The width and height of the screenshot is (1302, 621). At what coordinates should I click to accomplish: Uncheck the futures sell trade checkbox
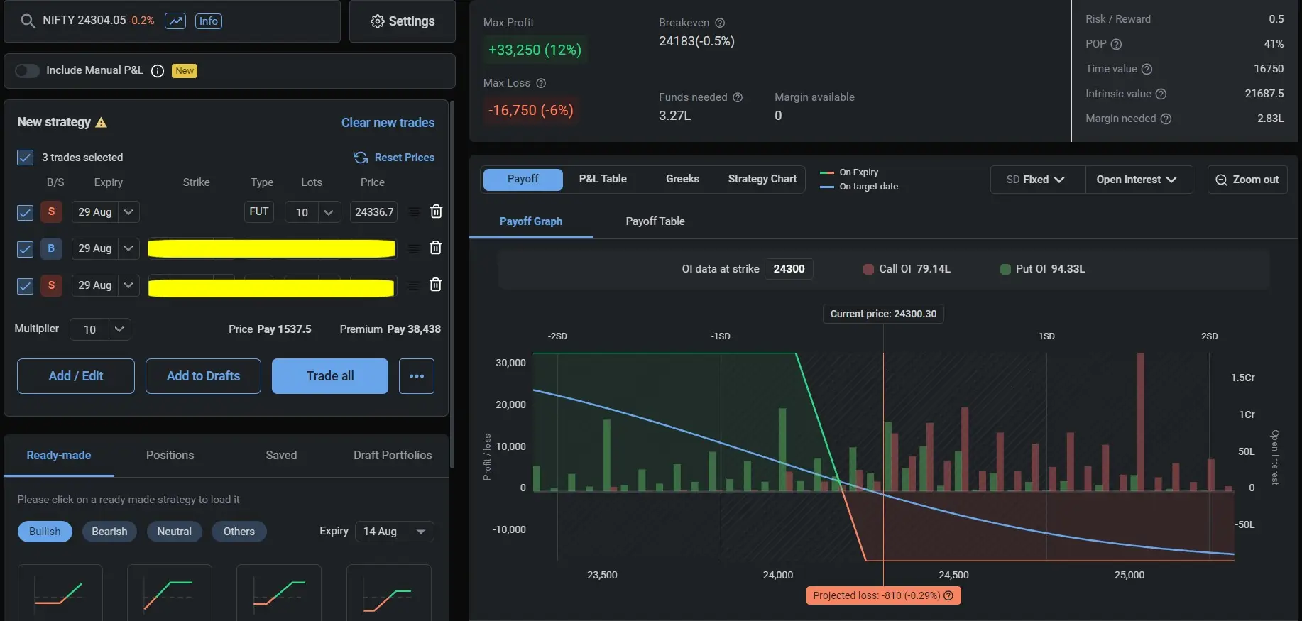(x=25, y=212)
